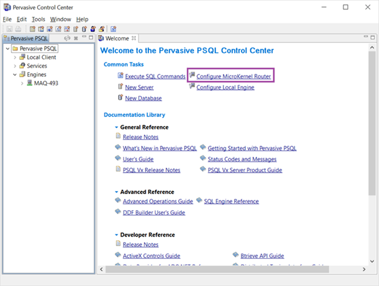This screenshot has width=379, height=286.
Task: Open PSQL Vx Release Notes link
Action: pyautogui.click(x=151, y=170)
